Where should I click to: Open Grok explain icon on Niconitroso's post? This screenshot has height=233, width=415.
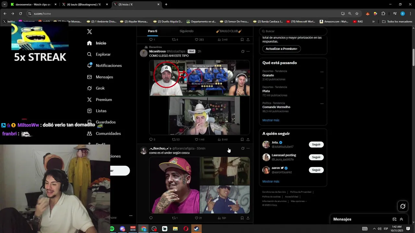[243, 51]
